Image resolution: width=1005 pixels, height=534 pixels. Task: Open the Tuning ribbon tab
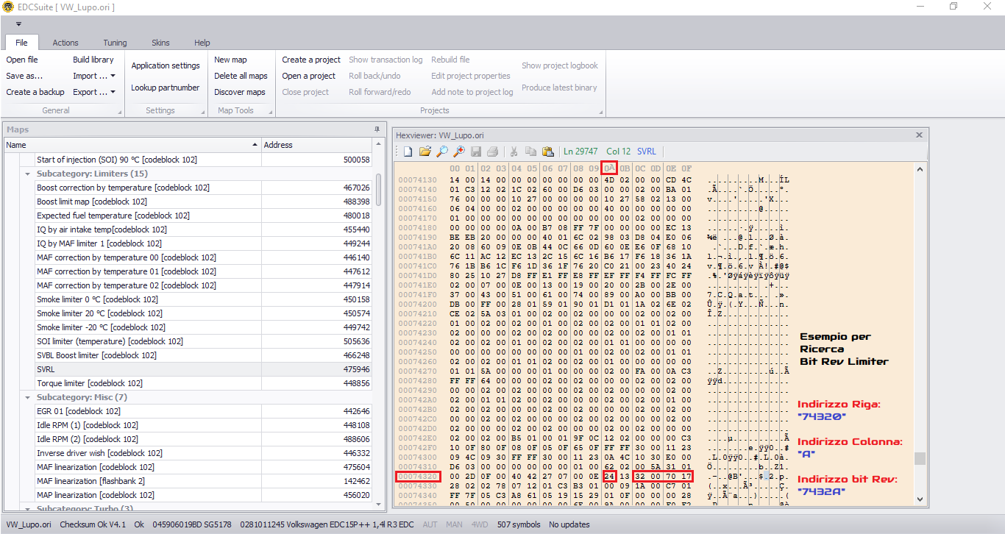115,43
